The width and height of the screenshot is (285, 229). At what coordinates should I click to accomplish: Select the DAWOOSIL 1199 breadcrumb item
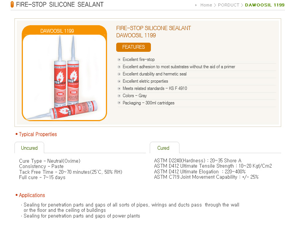(265, 5)
